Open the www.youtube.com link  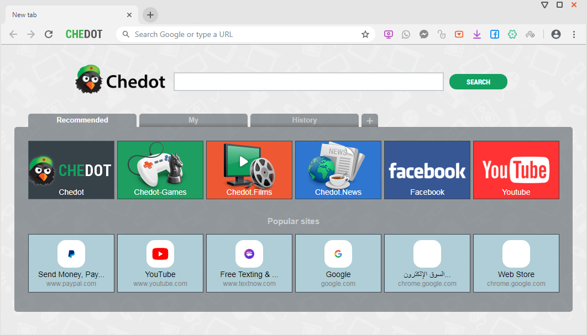(160, 284)
